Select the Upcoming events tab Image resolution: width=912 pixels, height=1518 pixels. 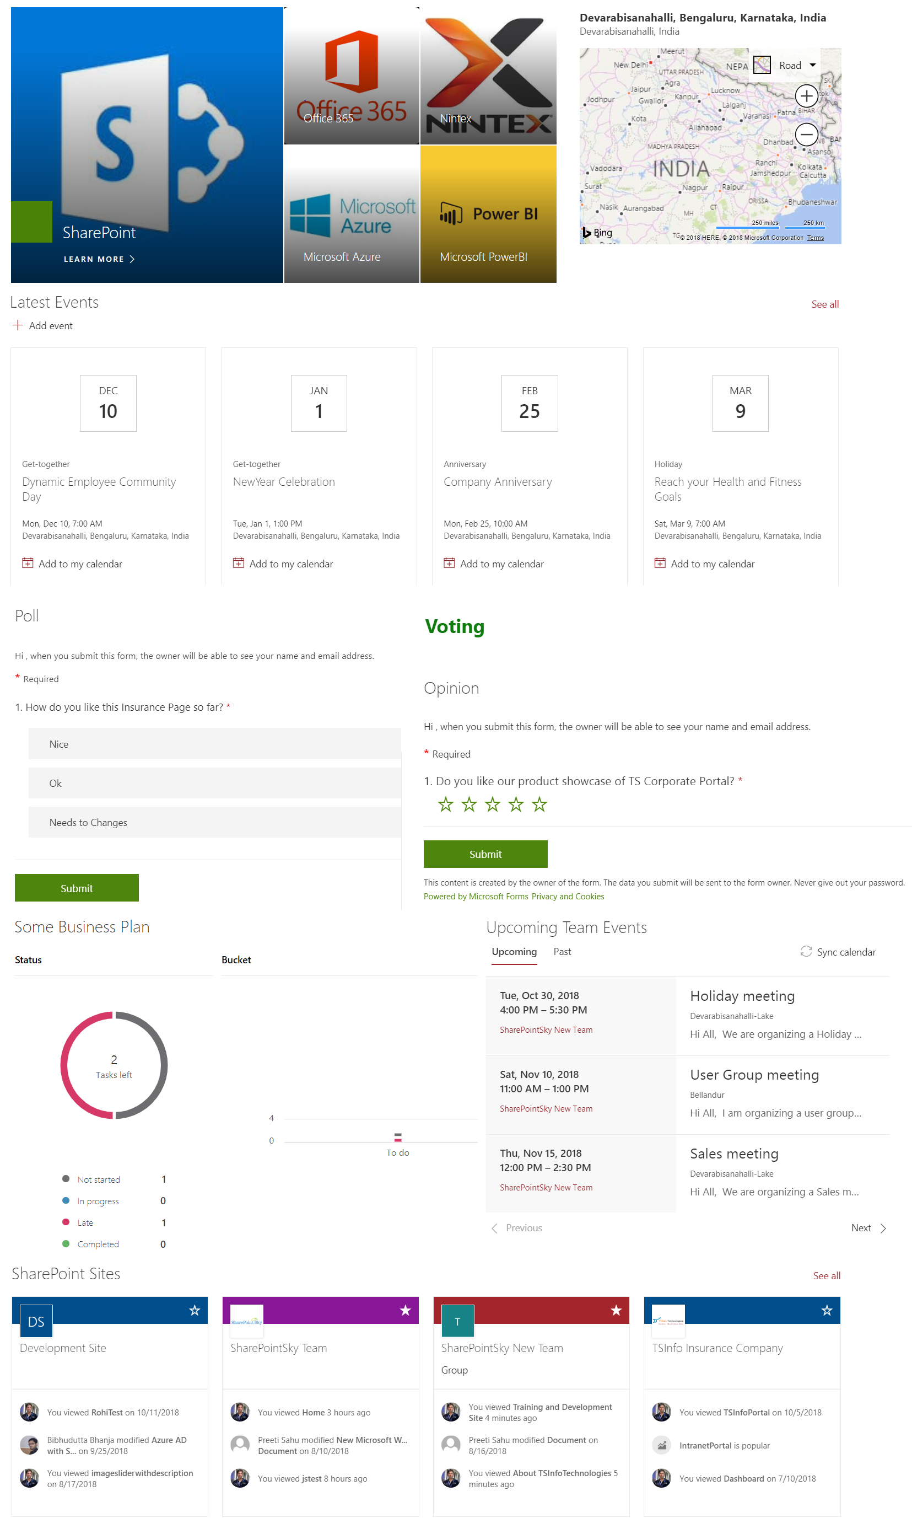click(x=514, y=951)
